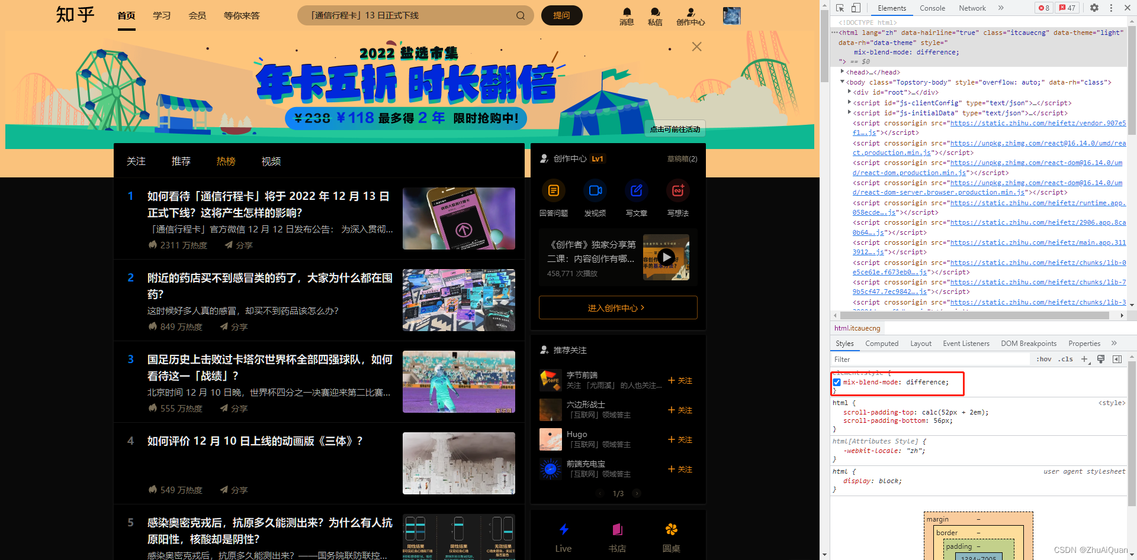Screen dimensions: 1137x560
Task: Open the Computed tab
Action: click(882, 344)
